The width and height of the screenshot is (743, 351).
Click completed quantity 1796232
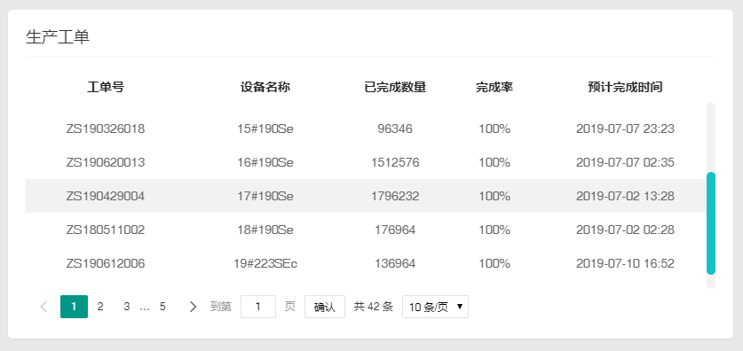click(395, 196)
